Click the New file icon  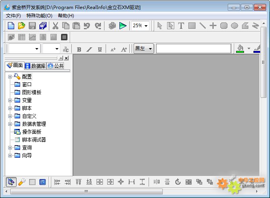[11, 26]
